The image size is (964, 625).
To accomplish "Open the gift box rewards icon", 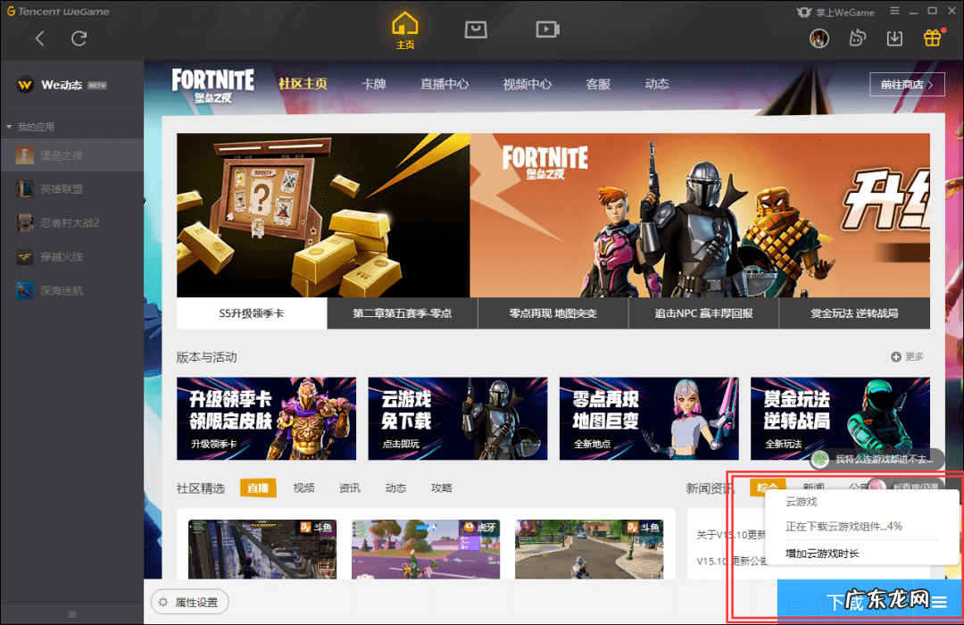I will [933, 38].
